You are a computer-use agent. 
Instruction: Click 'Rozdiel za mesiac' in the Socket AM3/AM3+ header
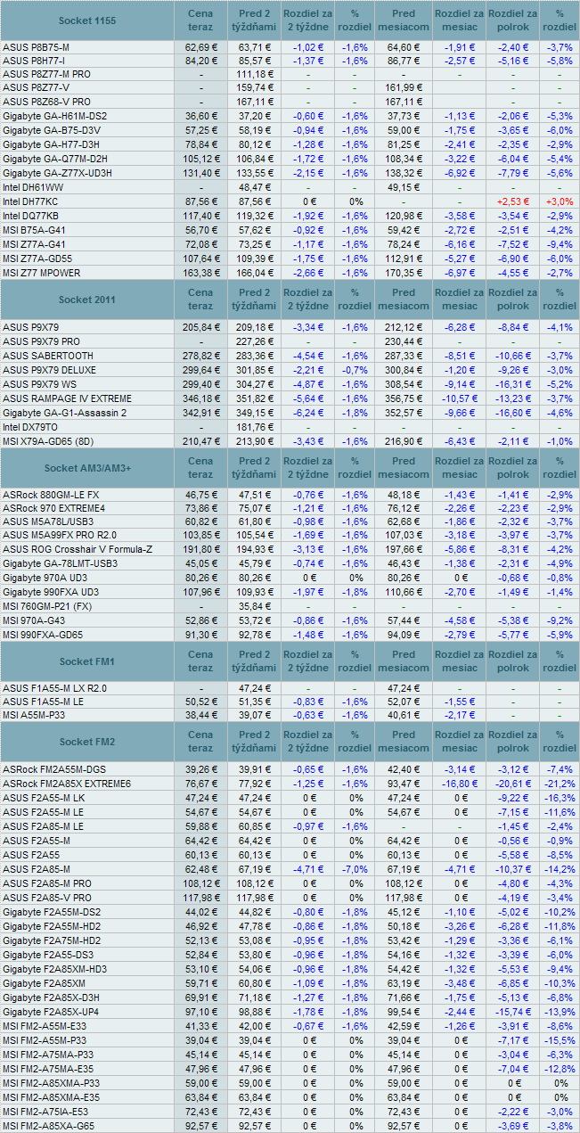pyautogui.click(x=459, y=468)
